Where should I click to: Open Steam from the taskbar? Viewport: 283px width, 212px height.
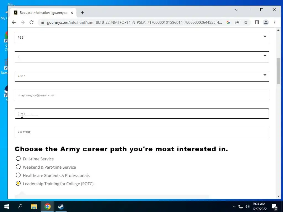pyautogui.click(x=61, y=206)
